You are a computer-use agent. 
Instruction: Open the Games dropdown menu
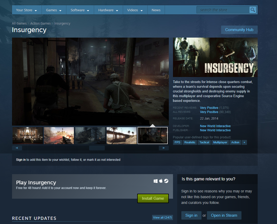[x=54, y=10]
